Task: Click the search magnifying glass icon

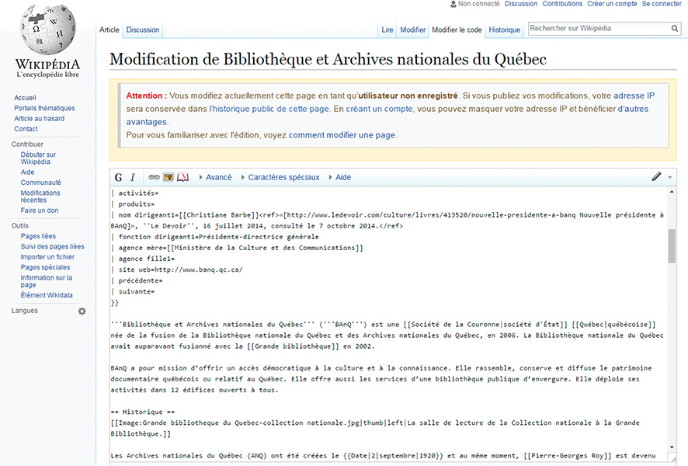Action: [x=674, y=29]
